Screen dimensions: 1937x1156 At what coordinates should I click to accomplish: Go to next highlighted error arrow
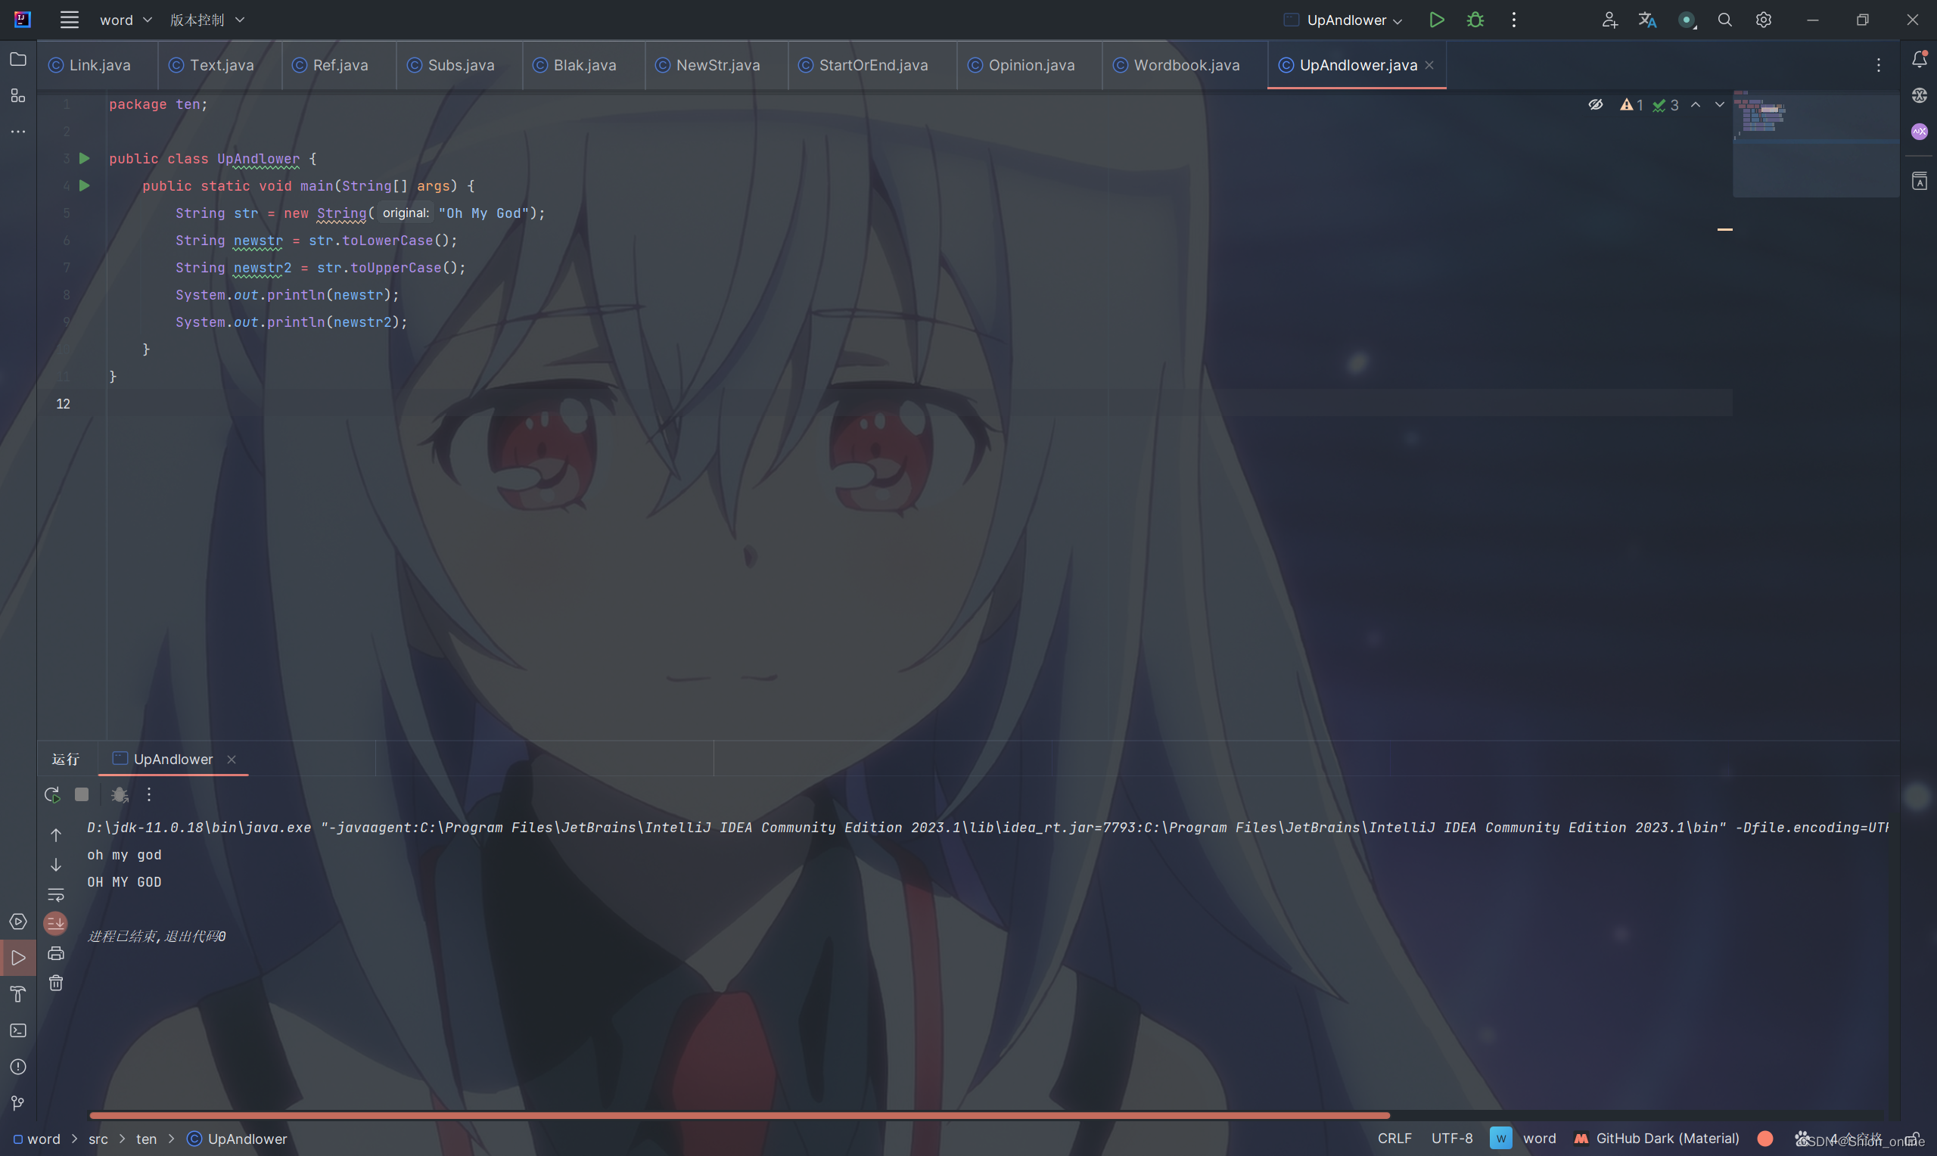coord(1720,104)
